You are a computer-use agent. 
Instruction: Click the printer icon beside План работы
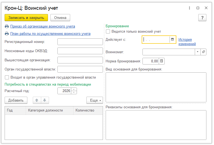point(7,33)
